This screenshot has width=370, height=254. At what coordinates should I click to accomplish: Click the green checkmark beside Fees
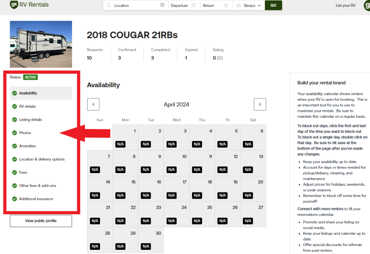point(15,172)
